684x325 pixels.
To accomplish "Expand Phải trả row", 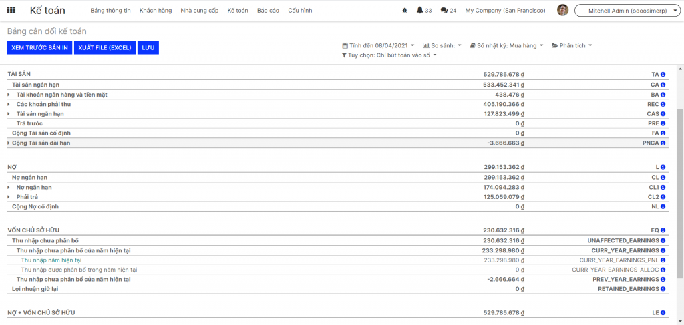I will click(9, 197).
